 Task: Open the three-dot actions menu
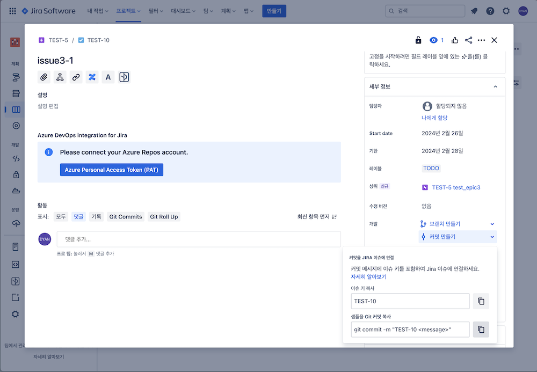point(481,40)
